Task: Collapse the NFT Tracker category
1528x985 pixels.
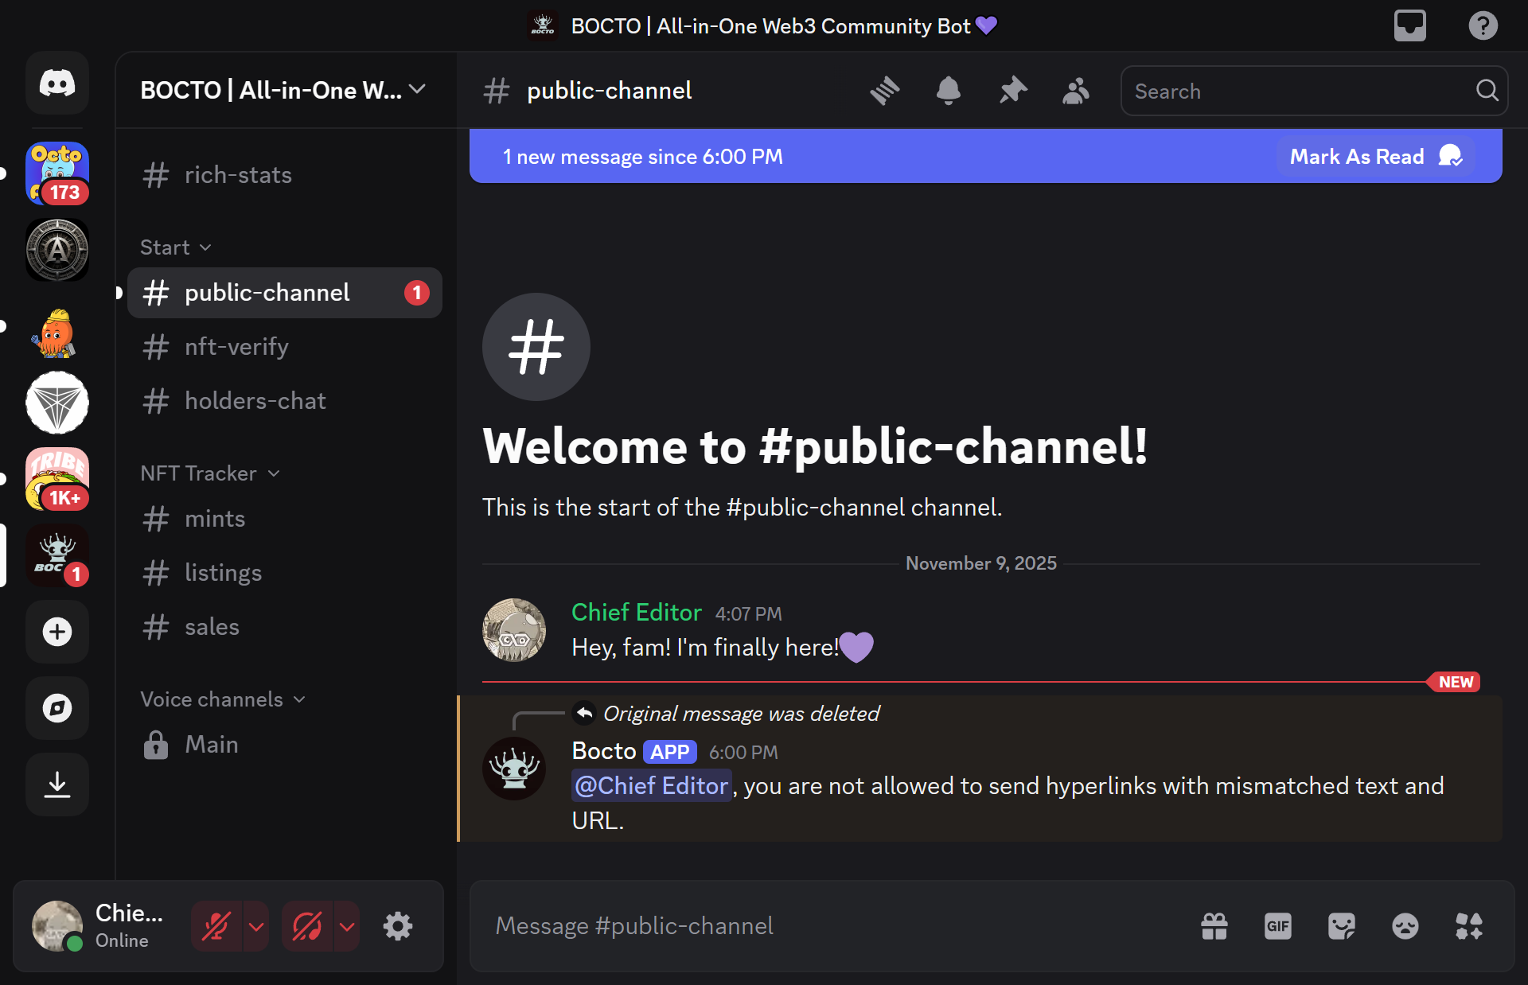Action: 210,473
